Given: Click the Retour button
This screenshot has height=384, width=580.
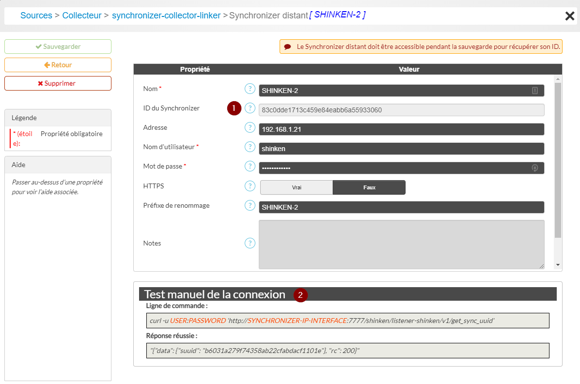Looking at the screenshot, I should point(58,65).
